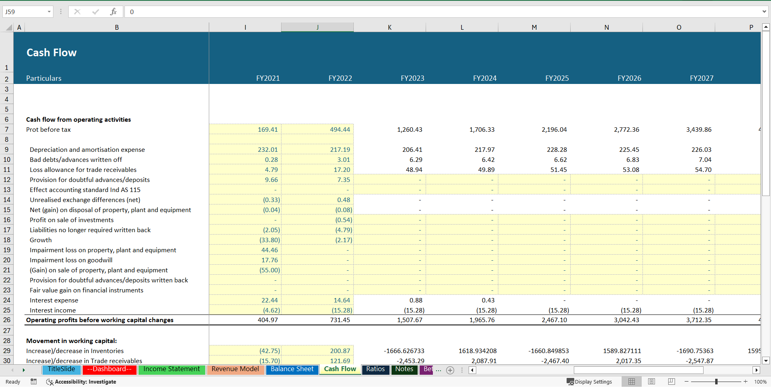771x388 pixels.
Task: Switch to Page Layout view
Action: click(x=651, y=381)
